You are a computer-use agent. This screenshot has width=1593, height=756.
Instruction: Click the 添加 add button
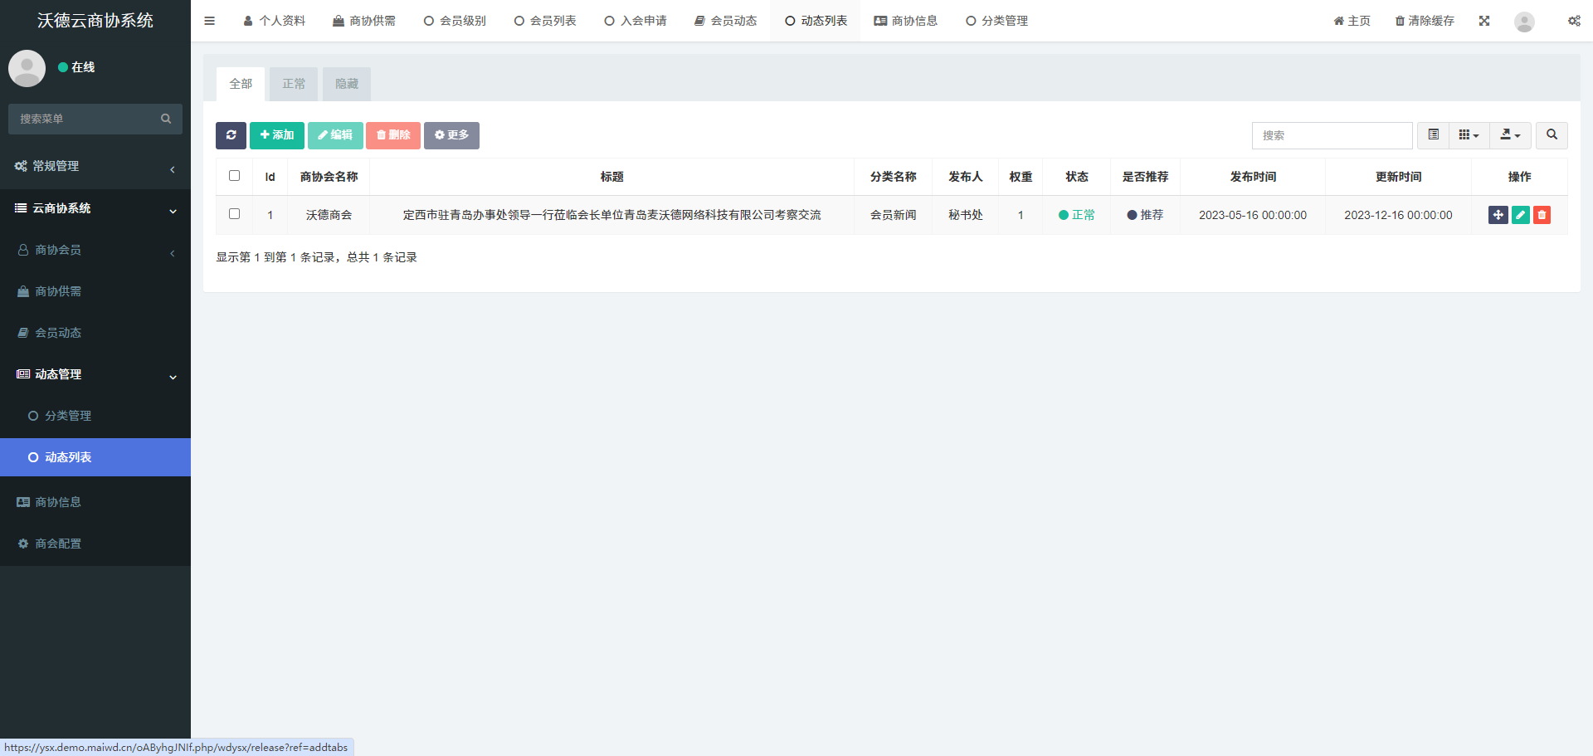click(277, 135)
